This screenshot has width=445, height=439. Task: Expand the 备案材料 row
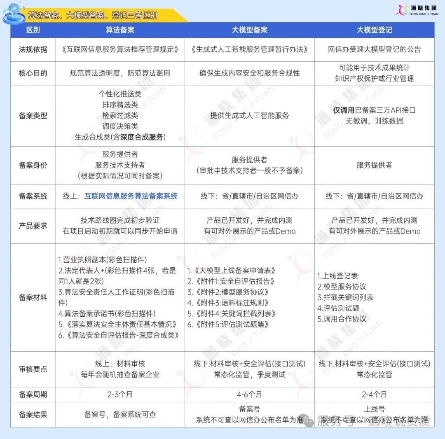coord(33,297)
